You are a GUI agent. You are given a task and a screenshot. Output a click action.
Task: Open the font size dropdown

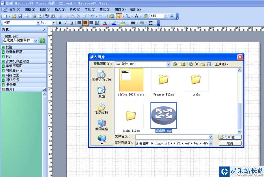tap(54, 23)
